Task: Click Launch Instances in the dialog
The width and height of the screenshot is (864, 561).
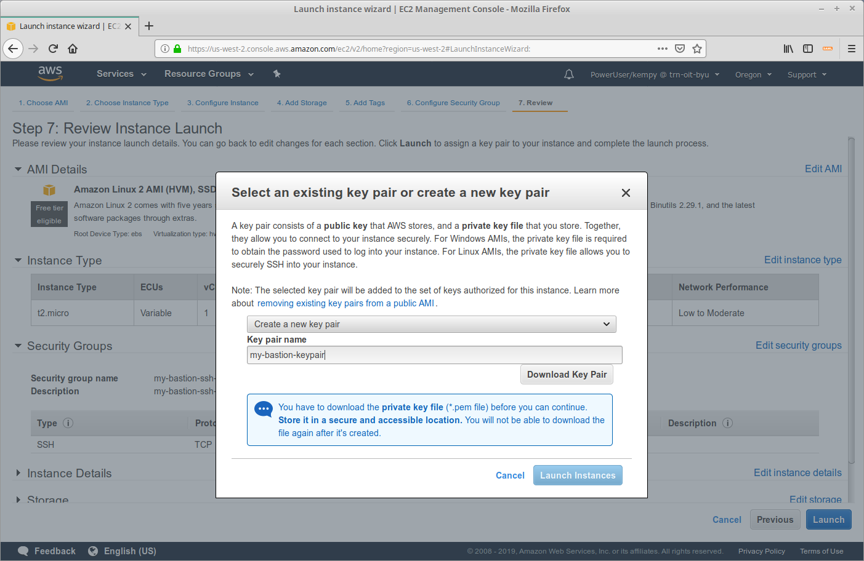Action: (x=578, y=475)
